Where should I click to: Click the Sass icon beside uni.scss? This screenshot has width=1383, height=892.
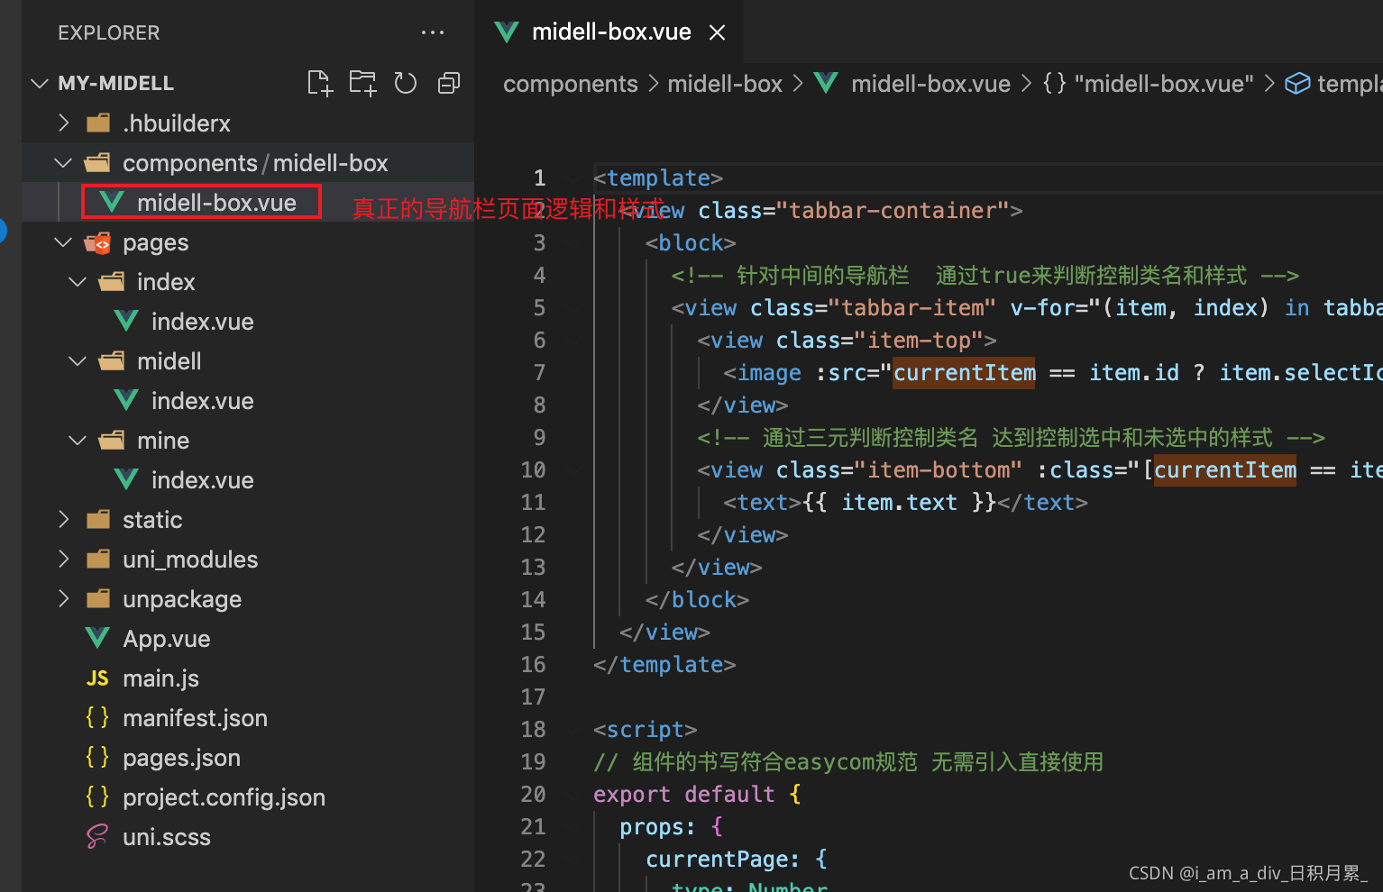(97, 837)
